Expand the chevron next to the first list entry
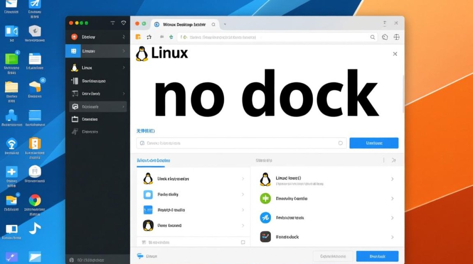Viewport: 473px width, 264px height. pos(243,179)
